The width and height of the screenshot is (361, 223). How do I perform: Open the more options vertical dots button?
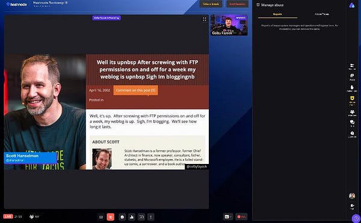point(151,217)
